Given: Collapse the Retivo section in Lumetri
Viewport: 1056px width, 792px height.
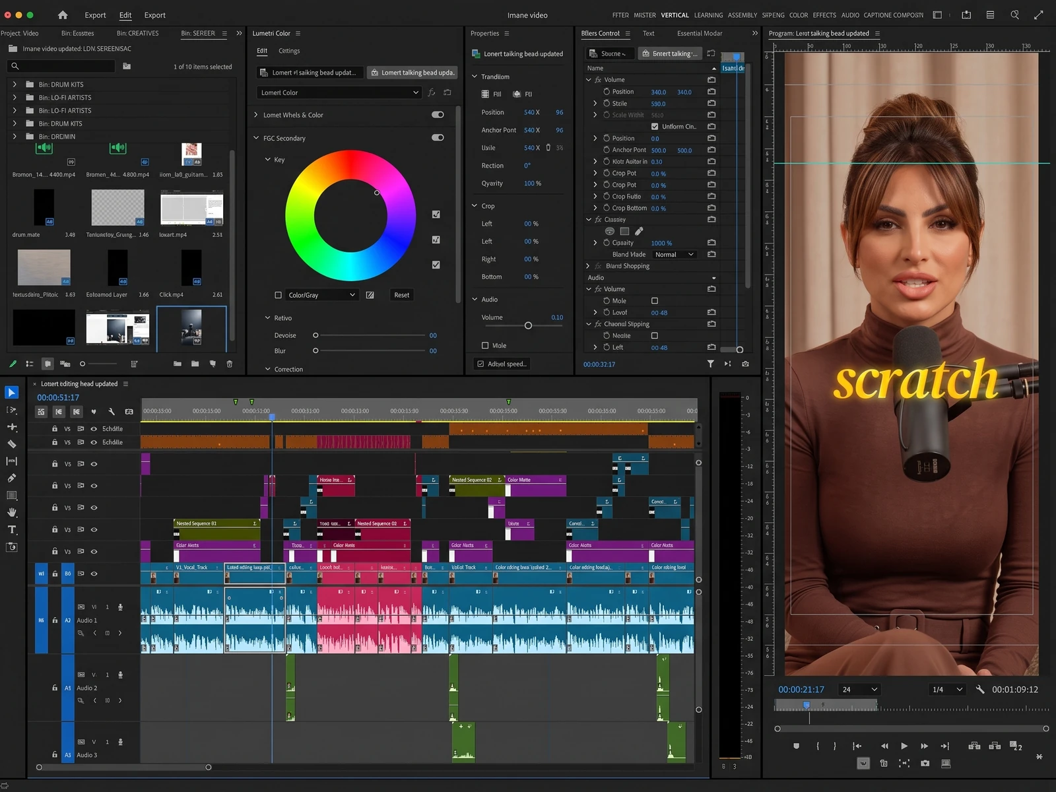Looking at the screenshot, I should pyautogui.click(x=267, y=318).
